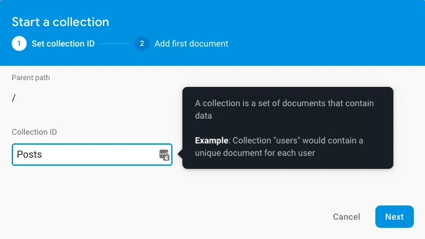Go to 'Set collection ID' step label

(x=63, y=43)
